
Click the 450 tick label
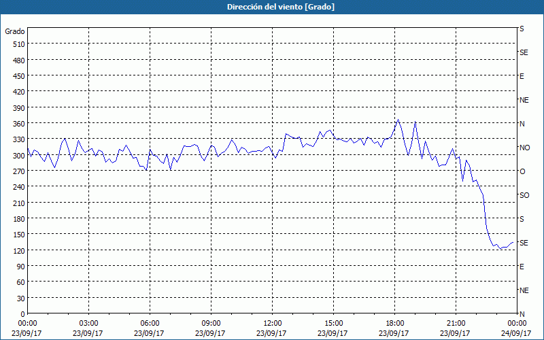[19, 76]
